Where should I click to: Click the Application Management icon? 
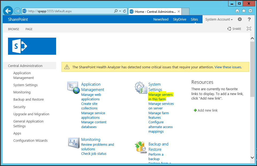(x=73, y=88)
